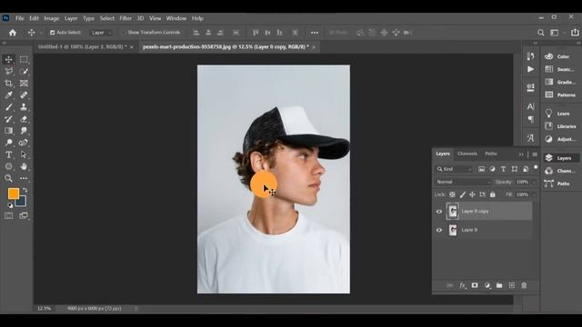
Task: Select the Hand tool
Action: pos(24,166)
